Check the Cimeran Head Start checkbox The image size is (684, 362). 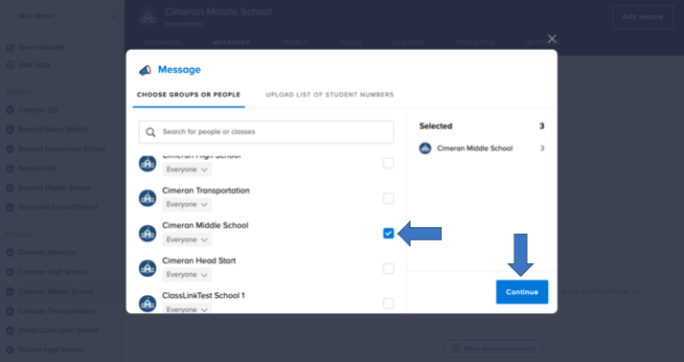tap(388, 268)
